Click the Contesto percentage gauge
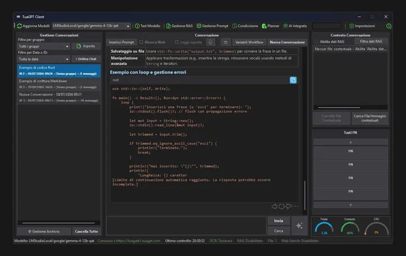 point(350,227)
